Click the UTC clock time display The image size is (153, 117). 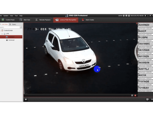point(137,16)
